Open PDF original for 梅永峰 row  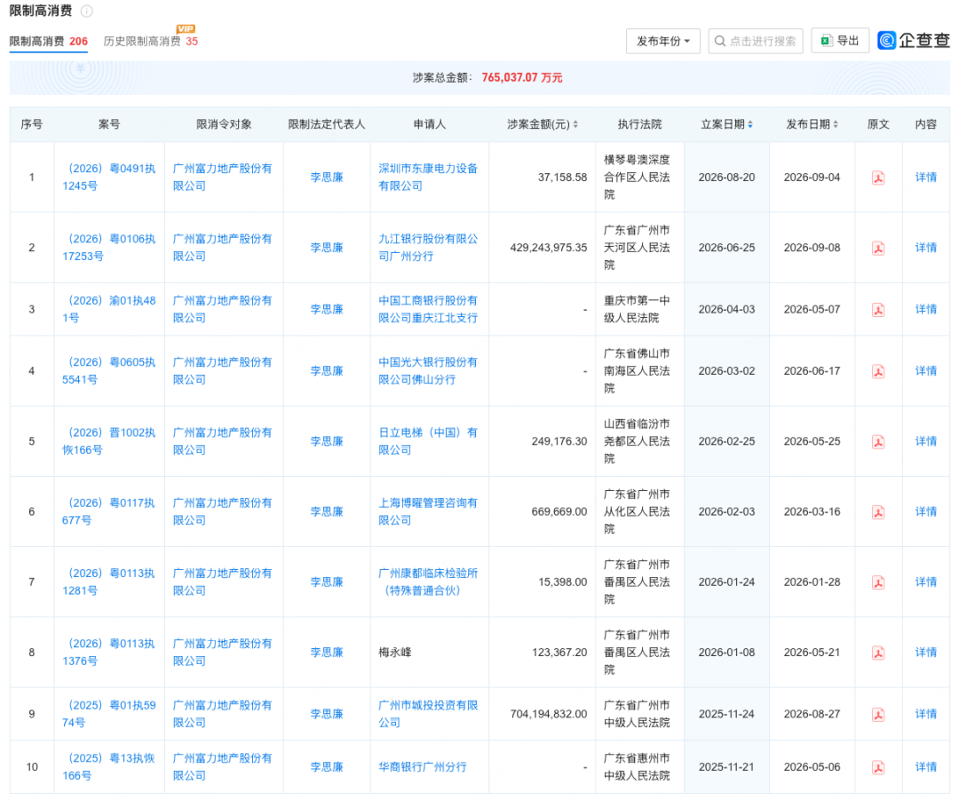click(x=878, y=653)
